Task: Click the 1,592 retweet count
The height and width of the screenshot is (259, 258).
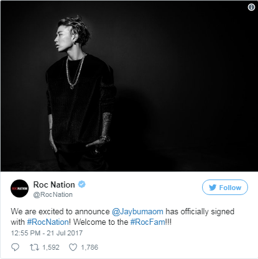Action: coord(51,247)
